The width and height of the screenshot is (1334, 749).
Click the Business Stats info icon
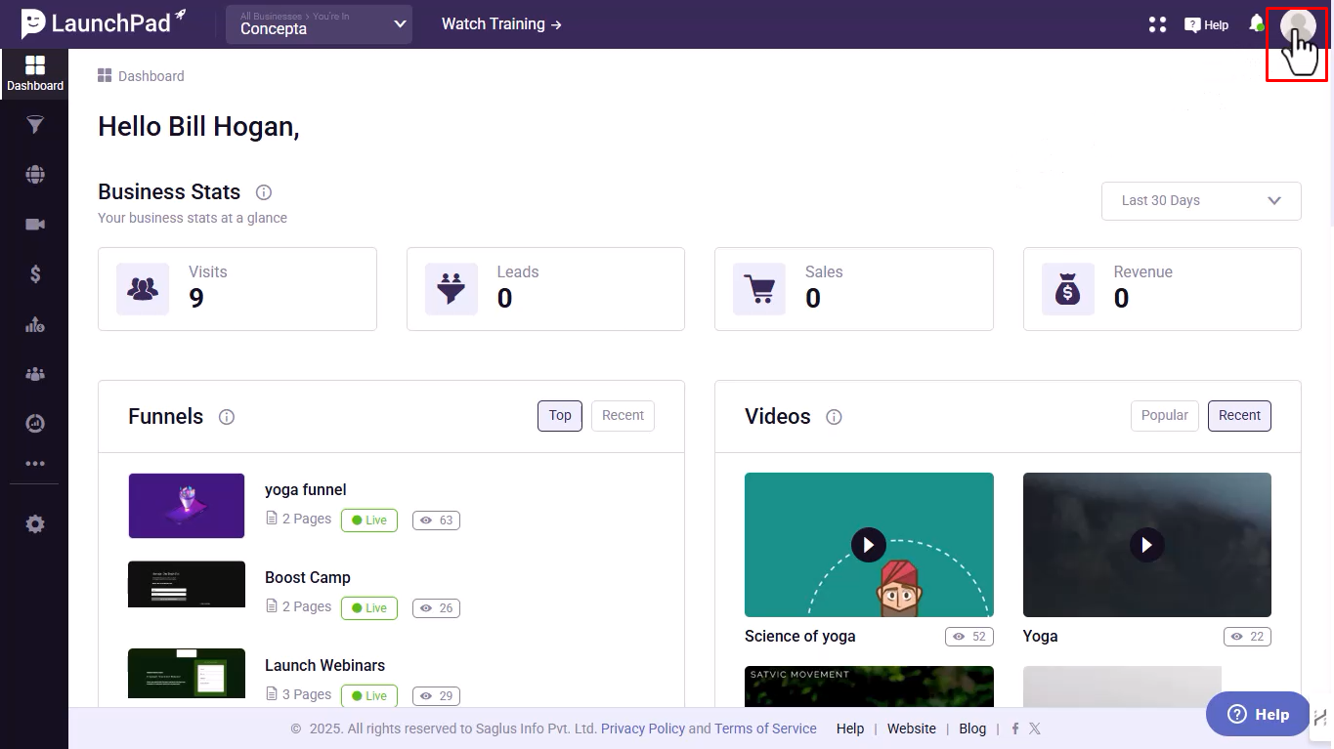click(264, 192)
